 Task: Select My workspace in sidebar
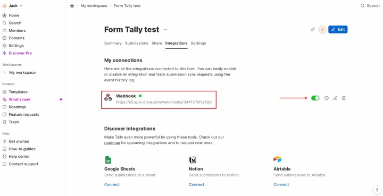pyautogui.click(x=22, y=72)
